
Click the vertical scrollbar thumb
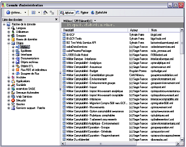pyautogui.click(x=182, y=43)
